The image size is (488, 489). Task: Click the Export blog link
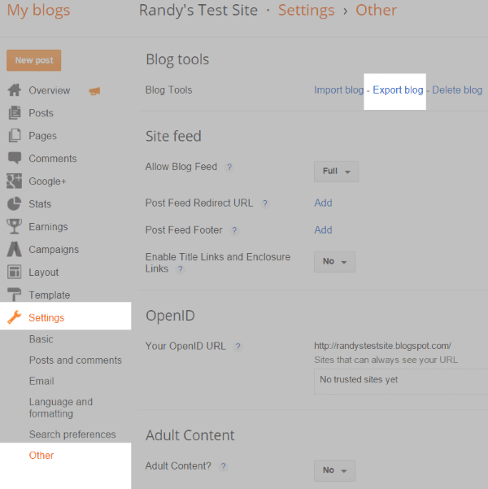tap(398, 90)
